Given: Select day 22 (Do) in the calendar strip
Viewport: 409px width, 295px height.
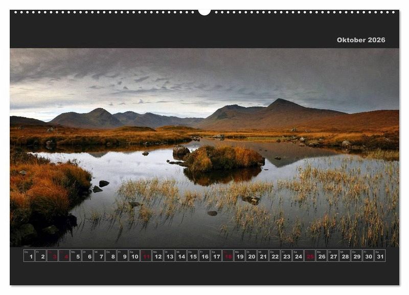Looking at the screenshot, I should click(275, 256).
